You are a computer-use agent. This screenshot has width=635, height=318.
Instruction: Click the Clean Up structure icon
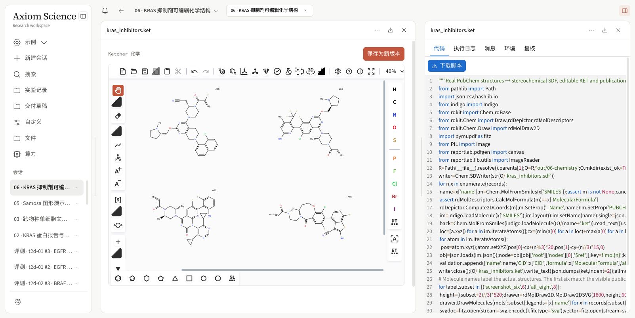[x=255, y=71]
